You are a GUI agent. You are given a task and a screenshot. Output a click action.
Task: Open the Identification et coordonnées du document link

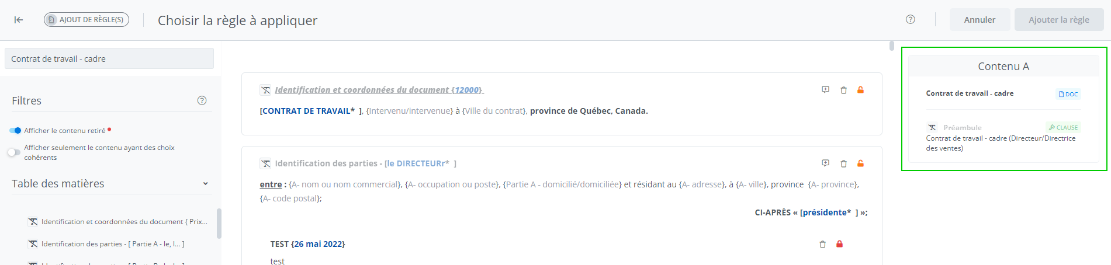click(379, 90)
